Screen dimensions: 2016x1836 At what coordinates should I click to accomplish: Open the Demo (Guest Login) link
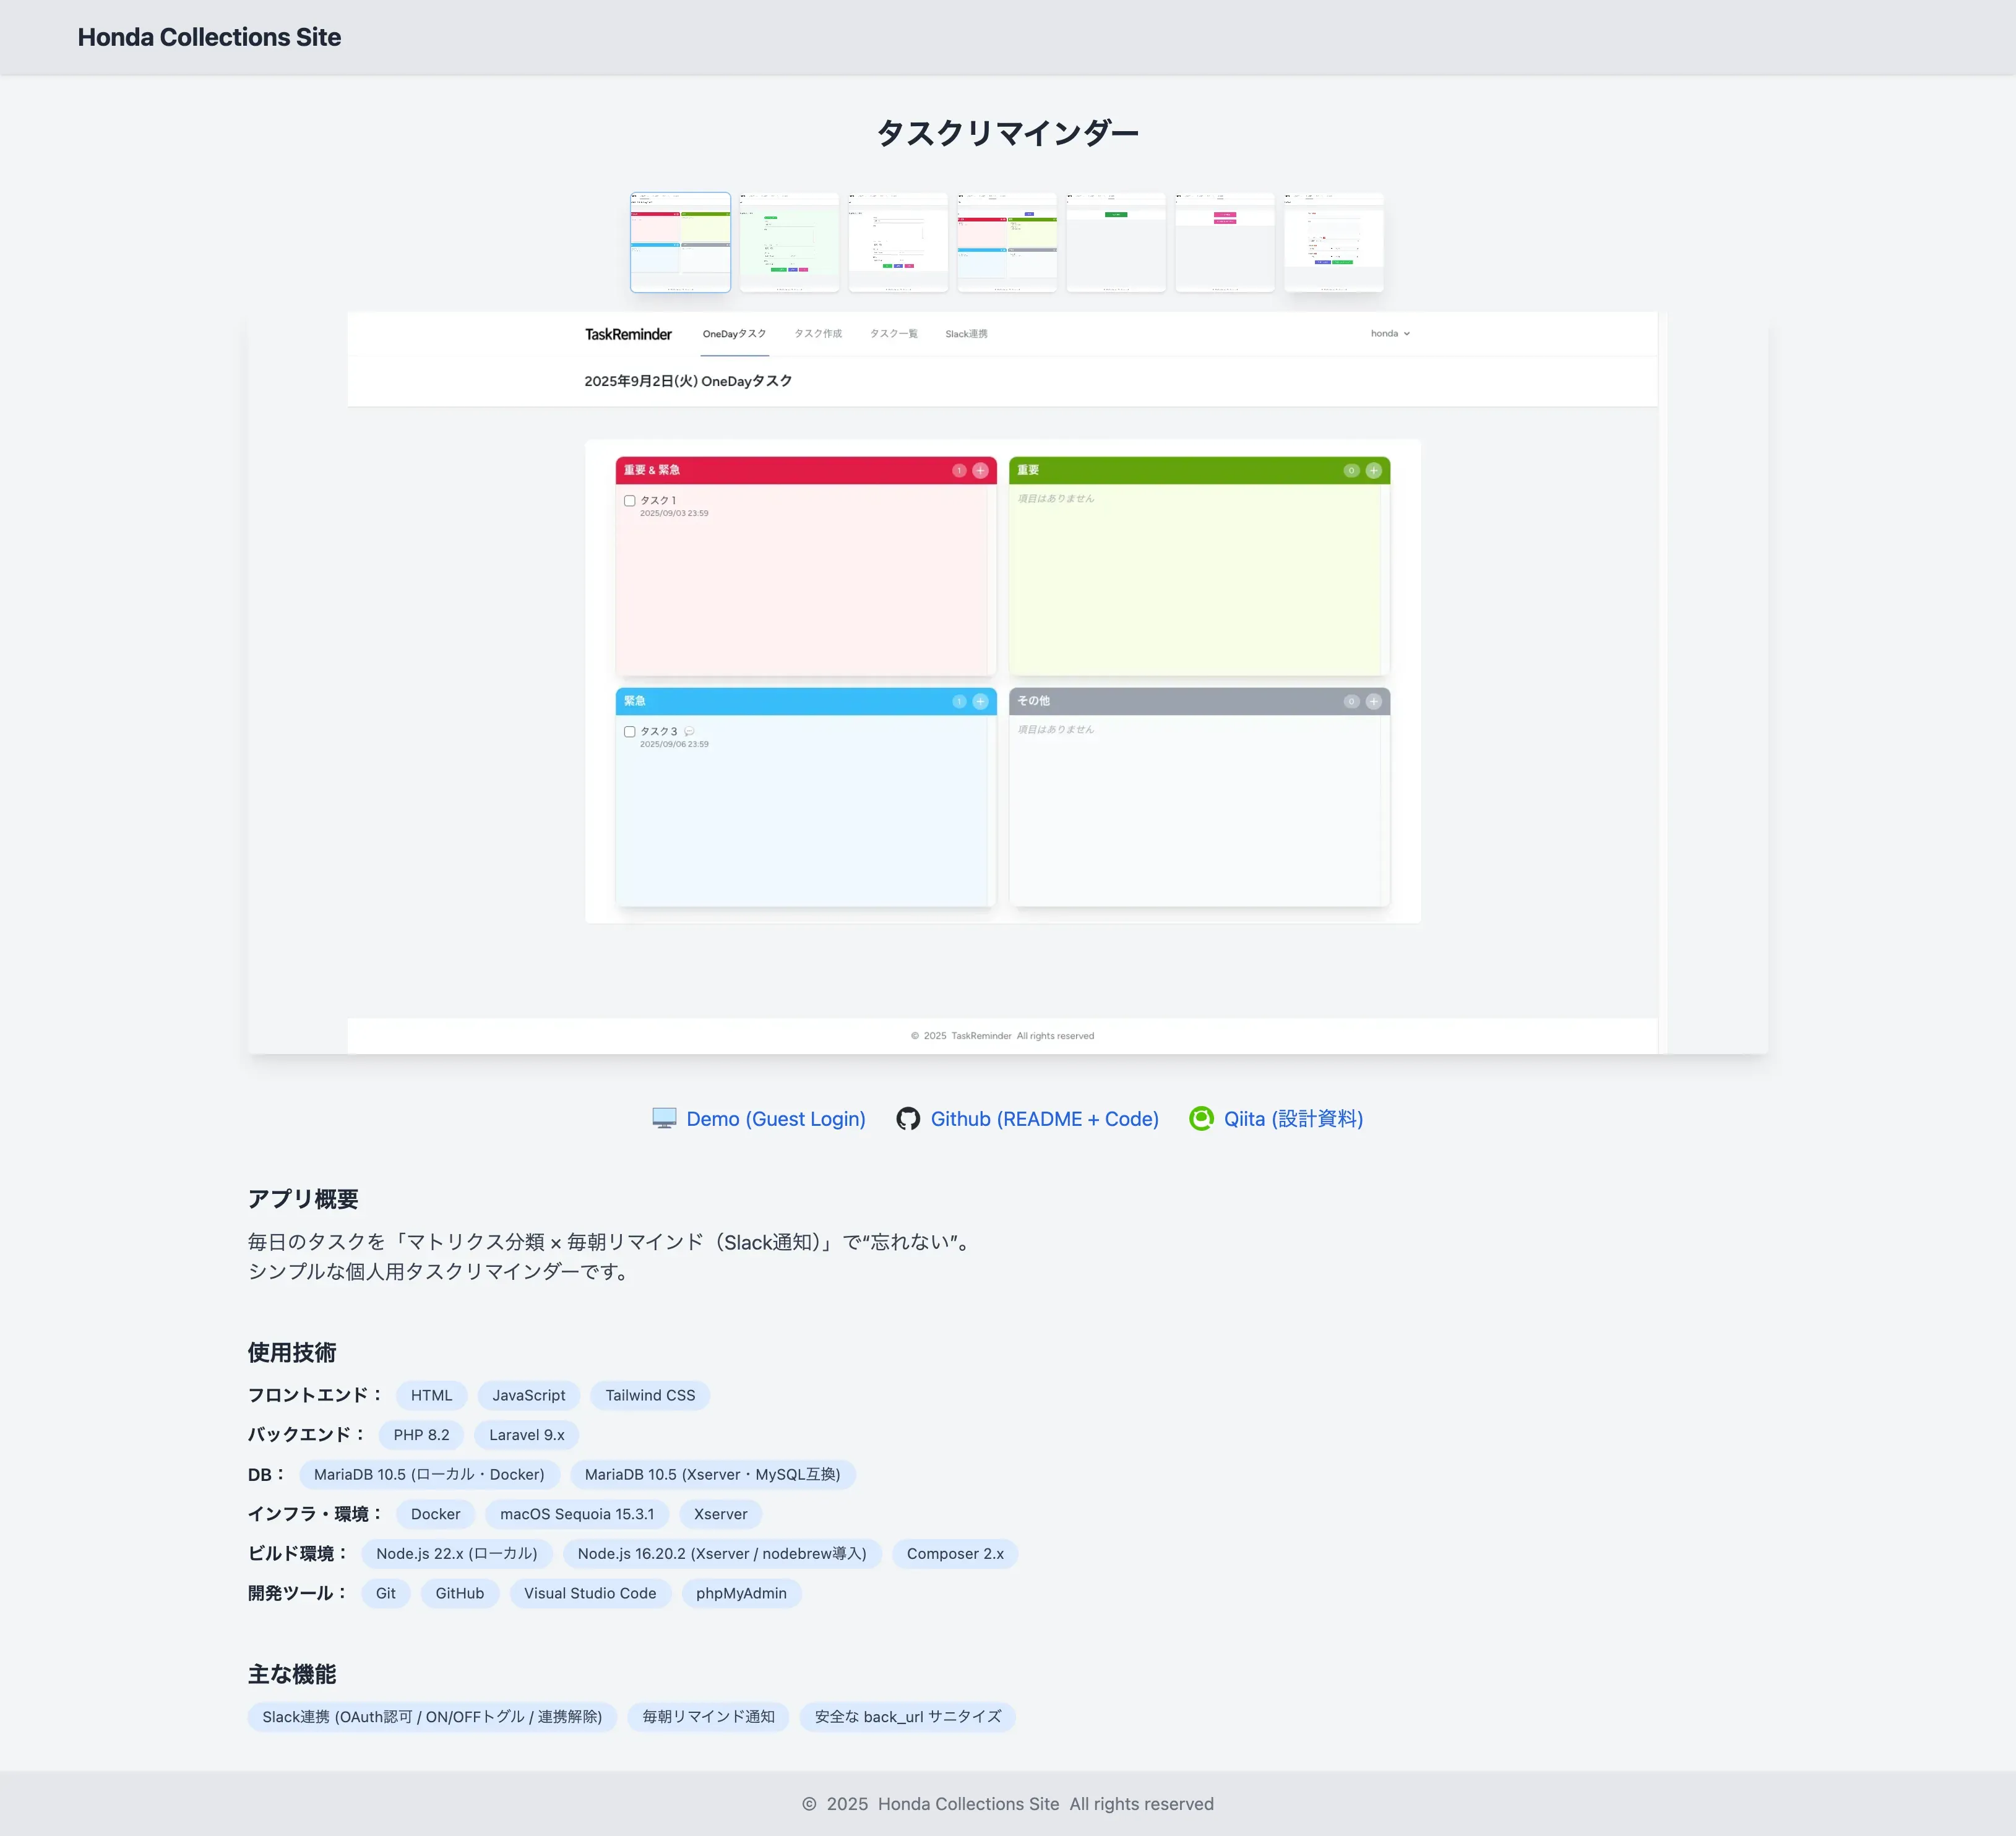775,1118
